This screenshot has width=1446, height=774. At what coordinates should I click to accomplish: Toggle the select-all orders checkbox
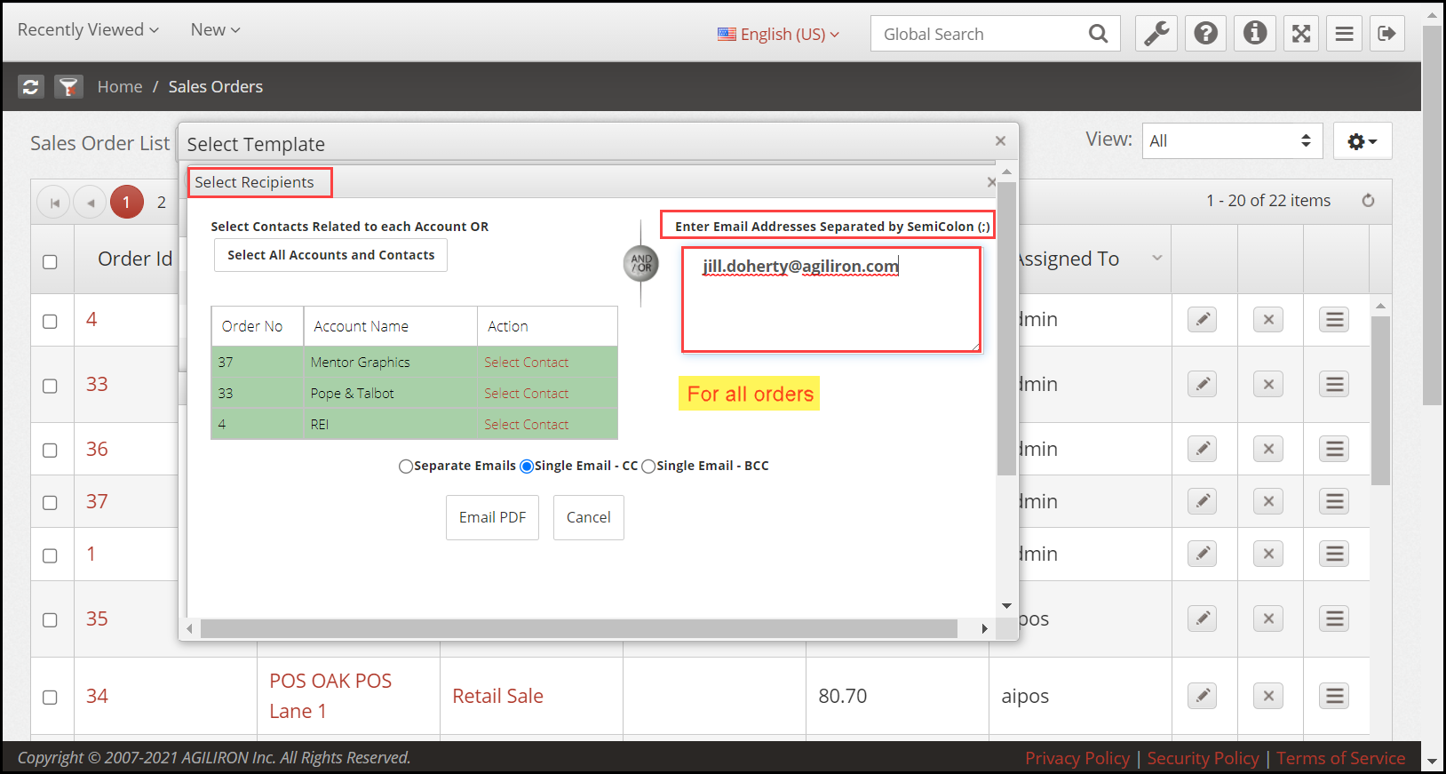pyautogui.click(x=51, y=262)
